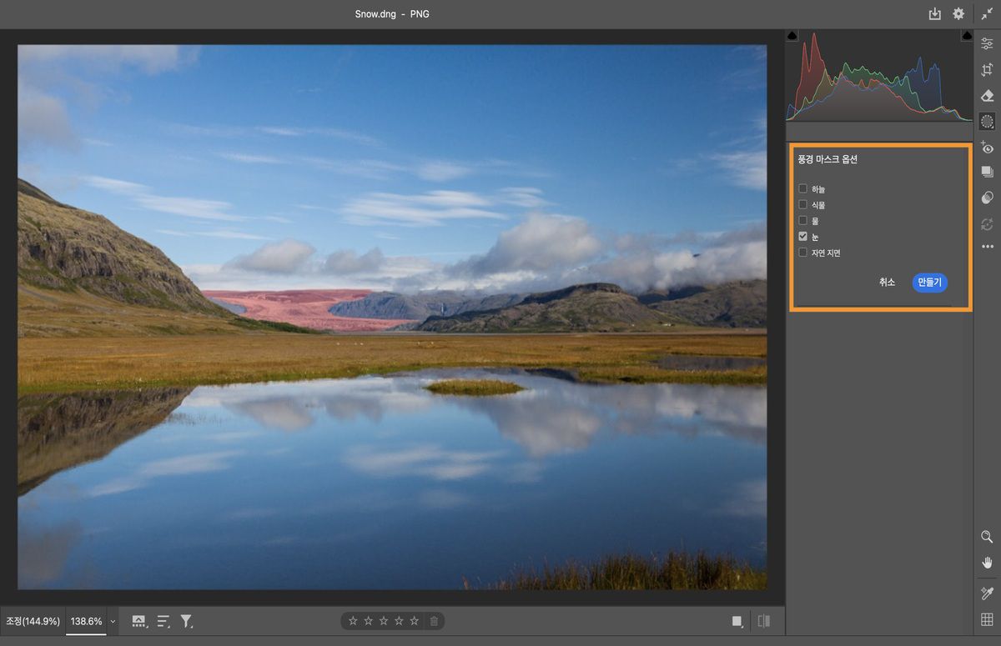This screenshot has height=646, width=1001.
Task: Click the 138.6% zoom level field
Action: pos(86,621)
